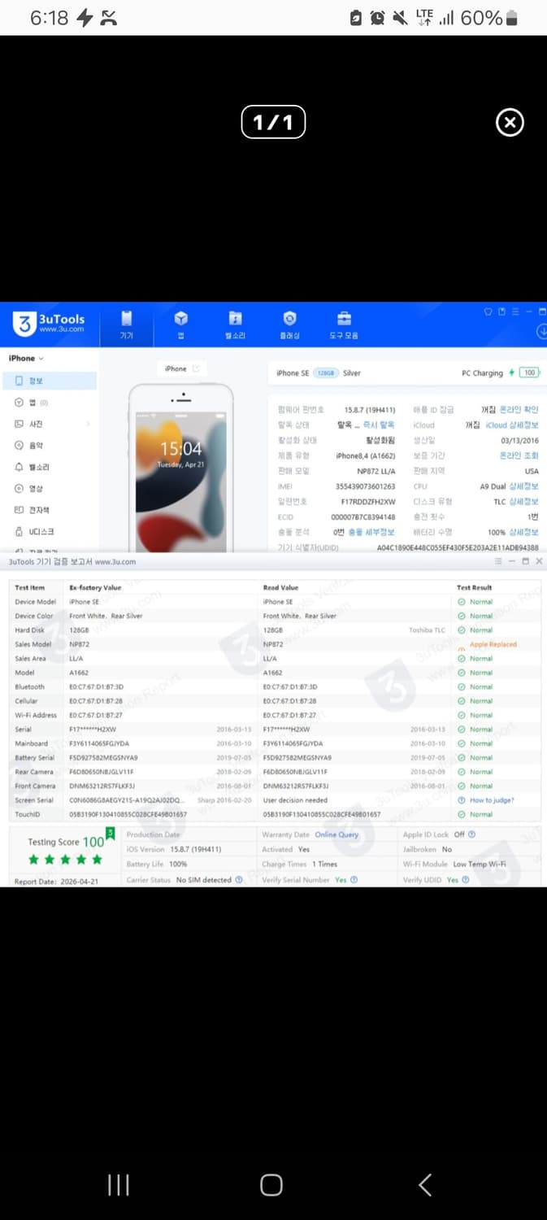Click help icon next to Apple ID Lock Off
This screenshot has width=547, height=1220.
tap(472, 834)
